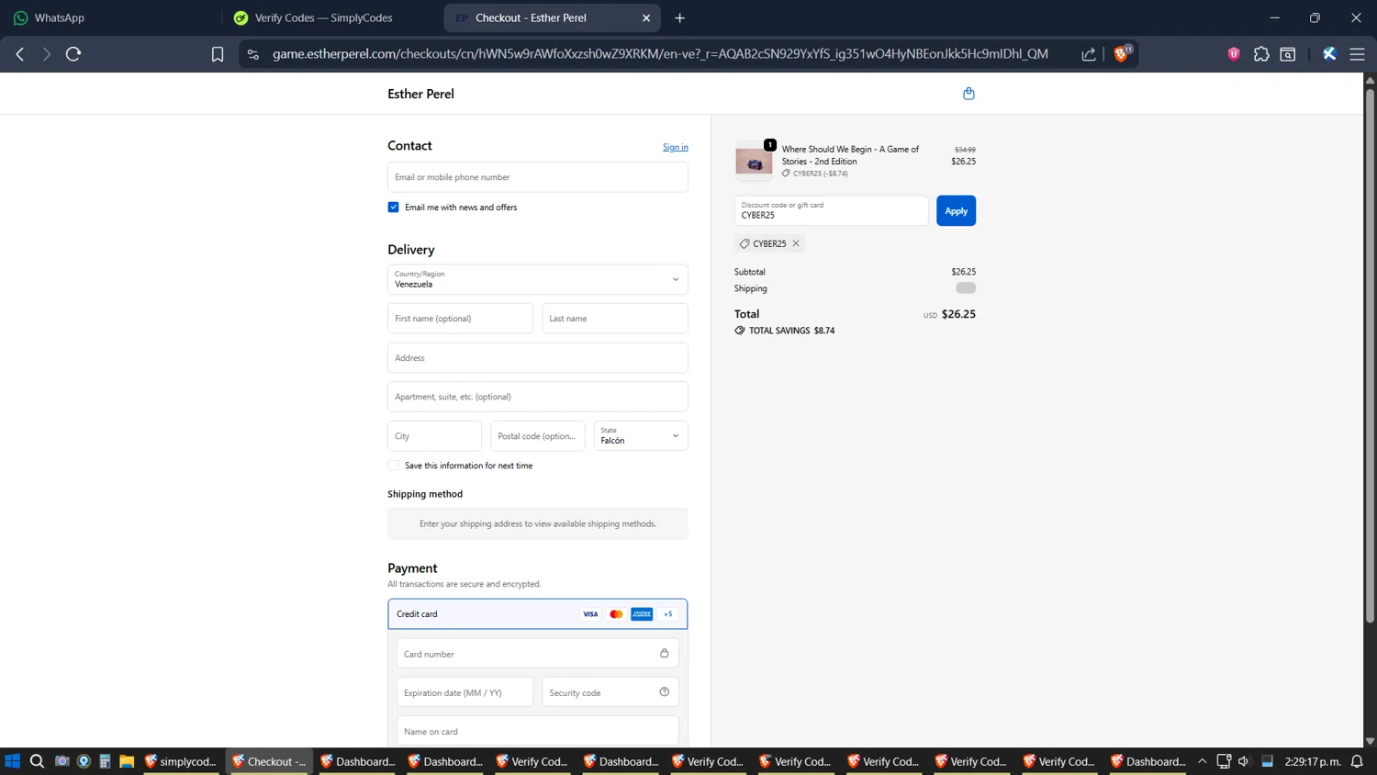Viewport: 1377px width, 775px height.
Task: Focus the Email or mobile phone number field
Action: [x=538, y=177]
